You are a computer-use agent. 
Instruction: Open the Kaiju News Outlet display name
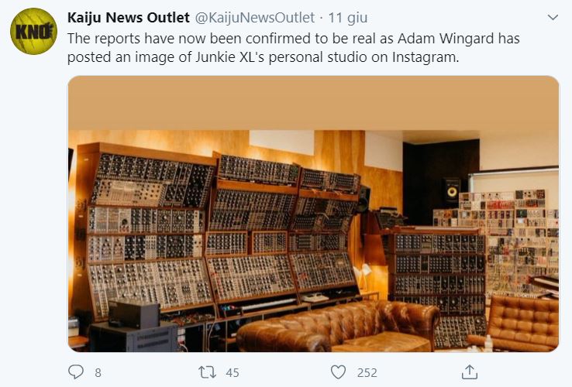click(x=129, y=18)
